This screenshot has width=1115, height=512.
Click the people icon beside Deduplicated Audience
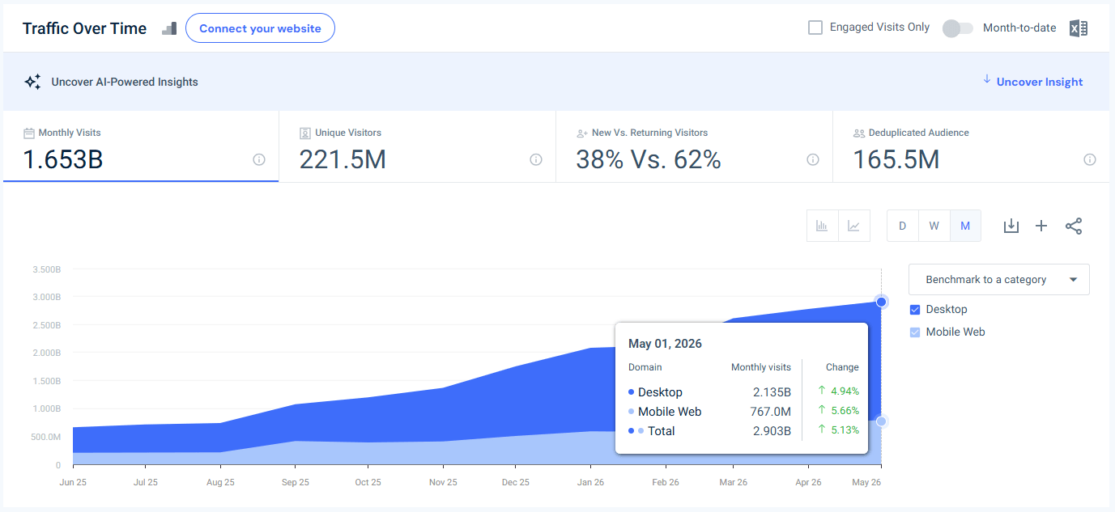(x=859, y=133)
